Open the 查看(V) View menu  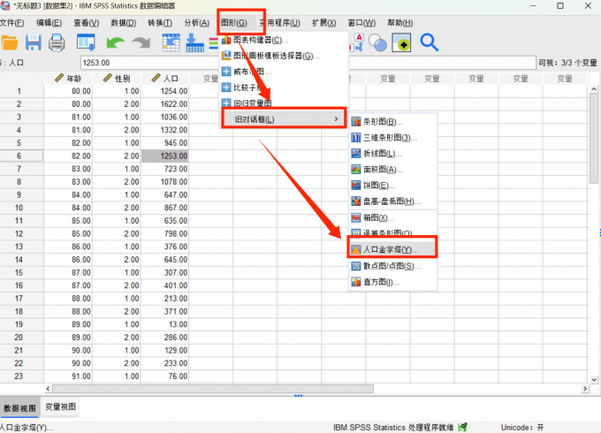[x=87, y=23]
